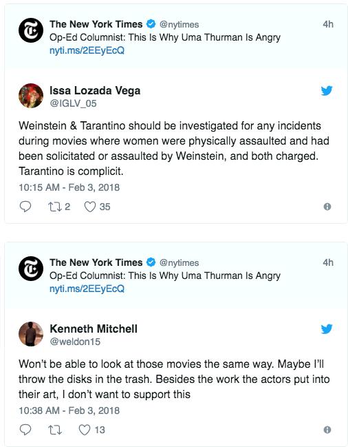Open info icon on Kenneth's tweet
Image resolution: width=348 pixels, height=447 pixels.
click(327, 430)
